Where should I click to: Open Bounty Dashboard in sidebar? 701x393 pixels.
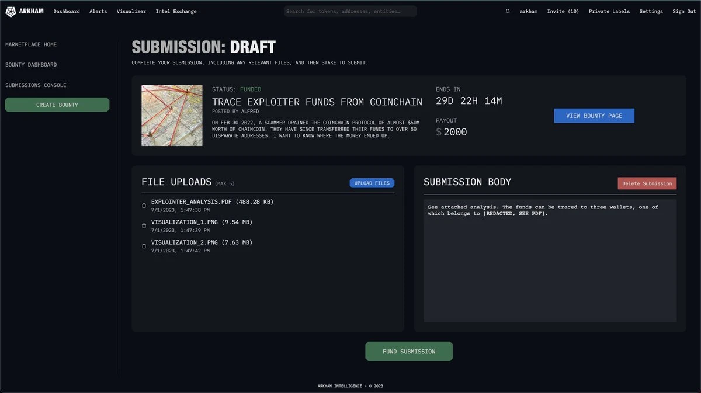[31, 65]
